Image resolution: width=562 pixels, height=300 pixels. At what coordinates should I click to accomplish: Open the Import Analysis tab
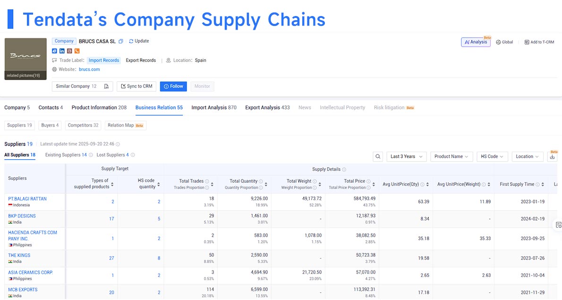[214, 108]
